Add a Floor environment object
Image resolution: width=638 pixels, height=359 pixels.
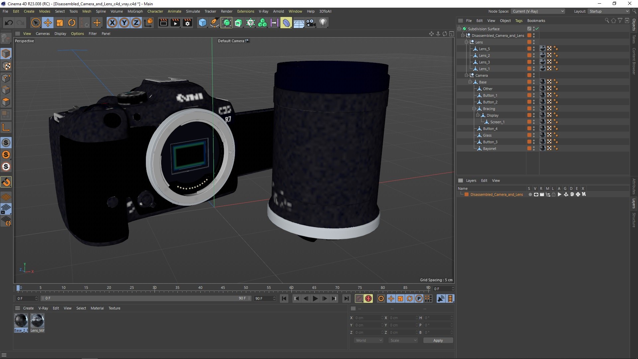(299, 23)
